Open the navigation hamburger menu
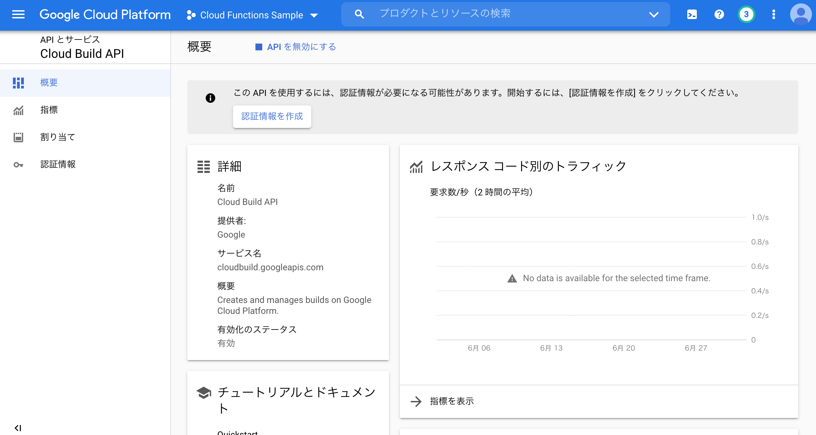 point(18,14)
